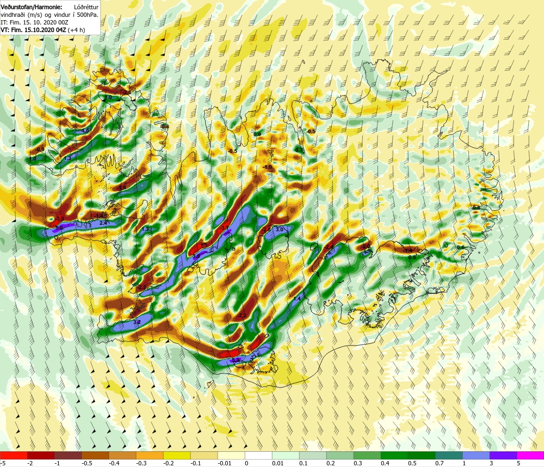This screenshot has height=467, width=544.
Task: Click the '3.0' value label on the map
Action: tap(280, 229)
